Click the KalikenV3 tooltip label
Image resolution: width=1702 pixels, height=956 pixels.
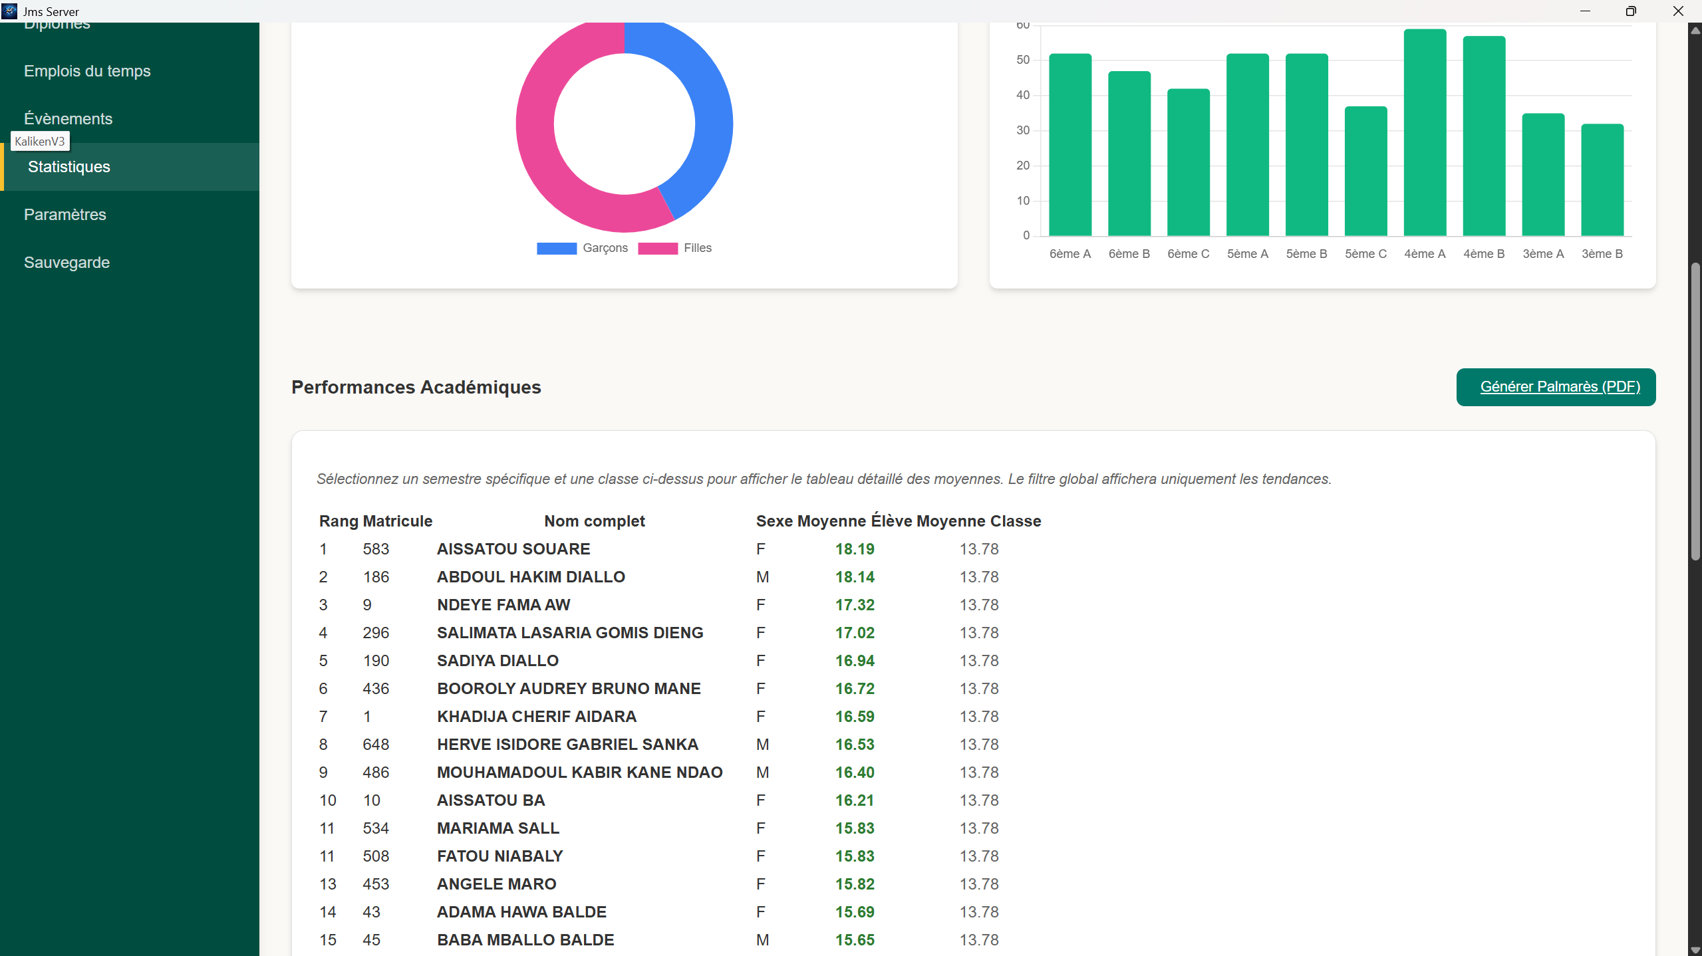point(40,141)
